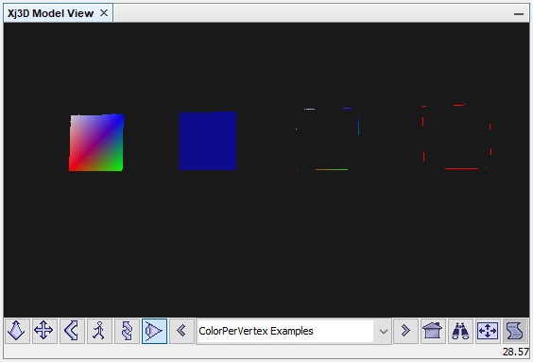
Task: Click the binoculars look-at icon
Action: coord(460,331)
